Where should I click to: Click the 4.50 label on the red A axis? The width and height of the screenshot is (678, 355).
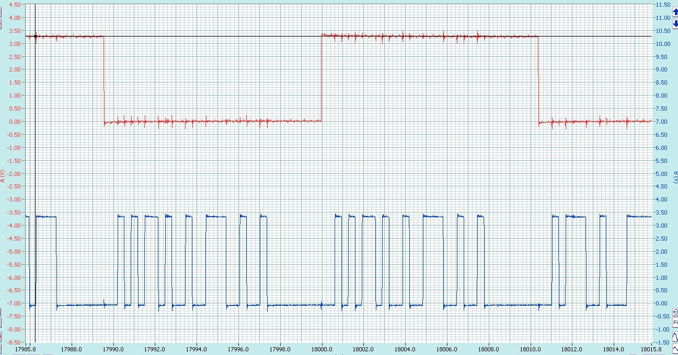tap(15, 5)
